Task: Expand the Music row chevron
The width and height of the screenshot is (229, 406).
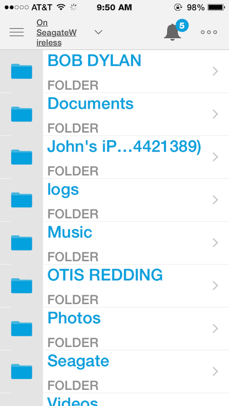Action: pos(216,243)
